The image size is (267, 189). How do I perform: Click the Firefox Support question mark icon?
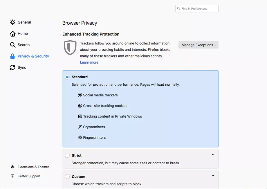[x=12, y=176]
